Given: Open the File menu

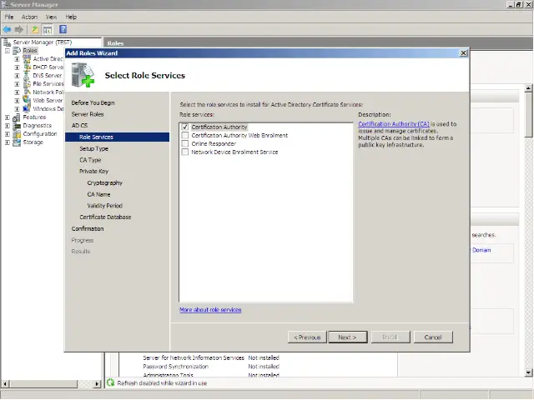Looking at the screenshot, I should pos(9,17).
